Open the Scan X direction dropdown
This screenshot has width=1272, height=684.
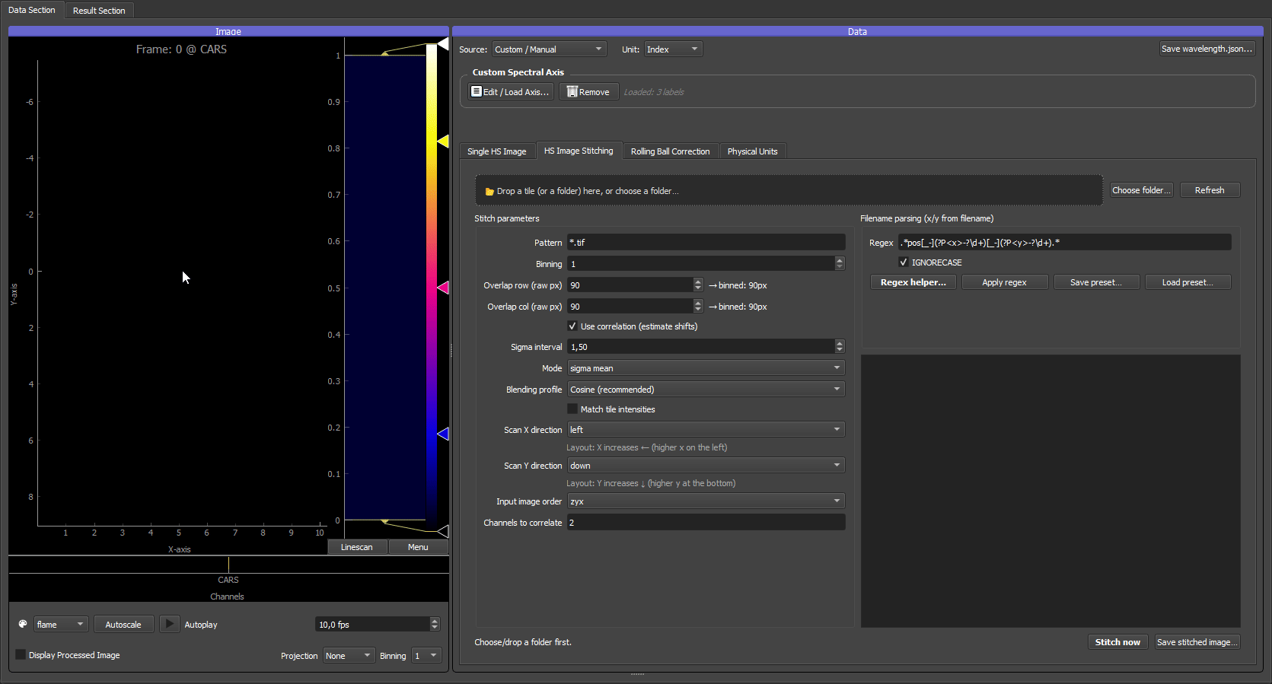(706, 430)
